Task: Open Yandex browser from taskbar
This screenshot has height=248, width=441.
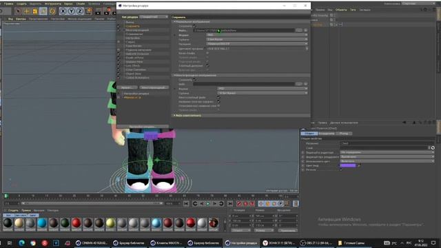Action: [x=44, y=243]
